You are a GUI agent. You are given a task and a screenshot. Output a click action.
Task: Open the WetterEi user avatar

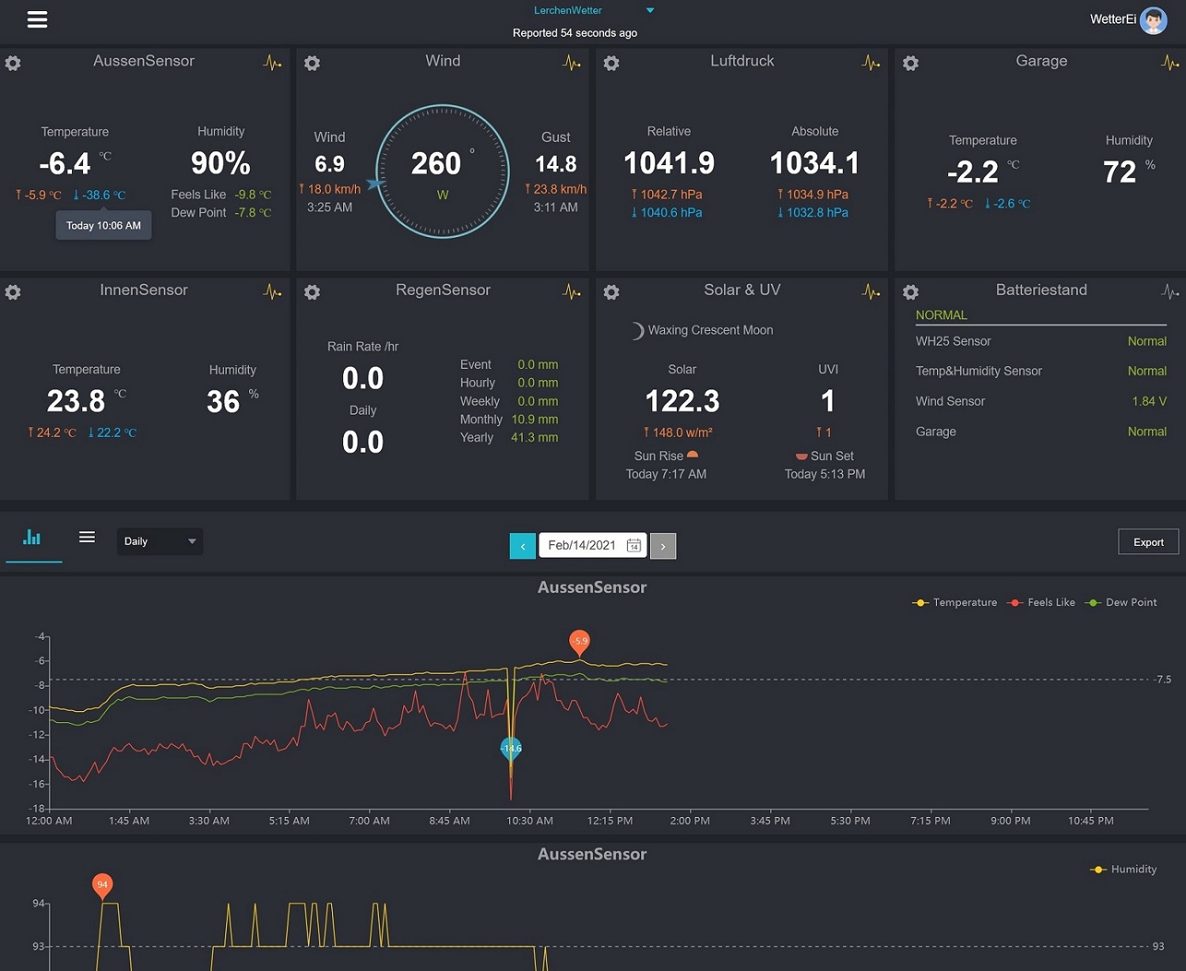[1154, 20]
